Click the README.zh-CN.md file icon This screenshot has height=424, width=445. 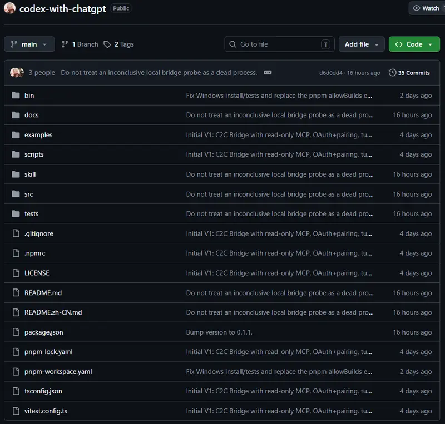pyautogui.click(x=16, y=312)
